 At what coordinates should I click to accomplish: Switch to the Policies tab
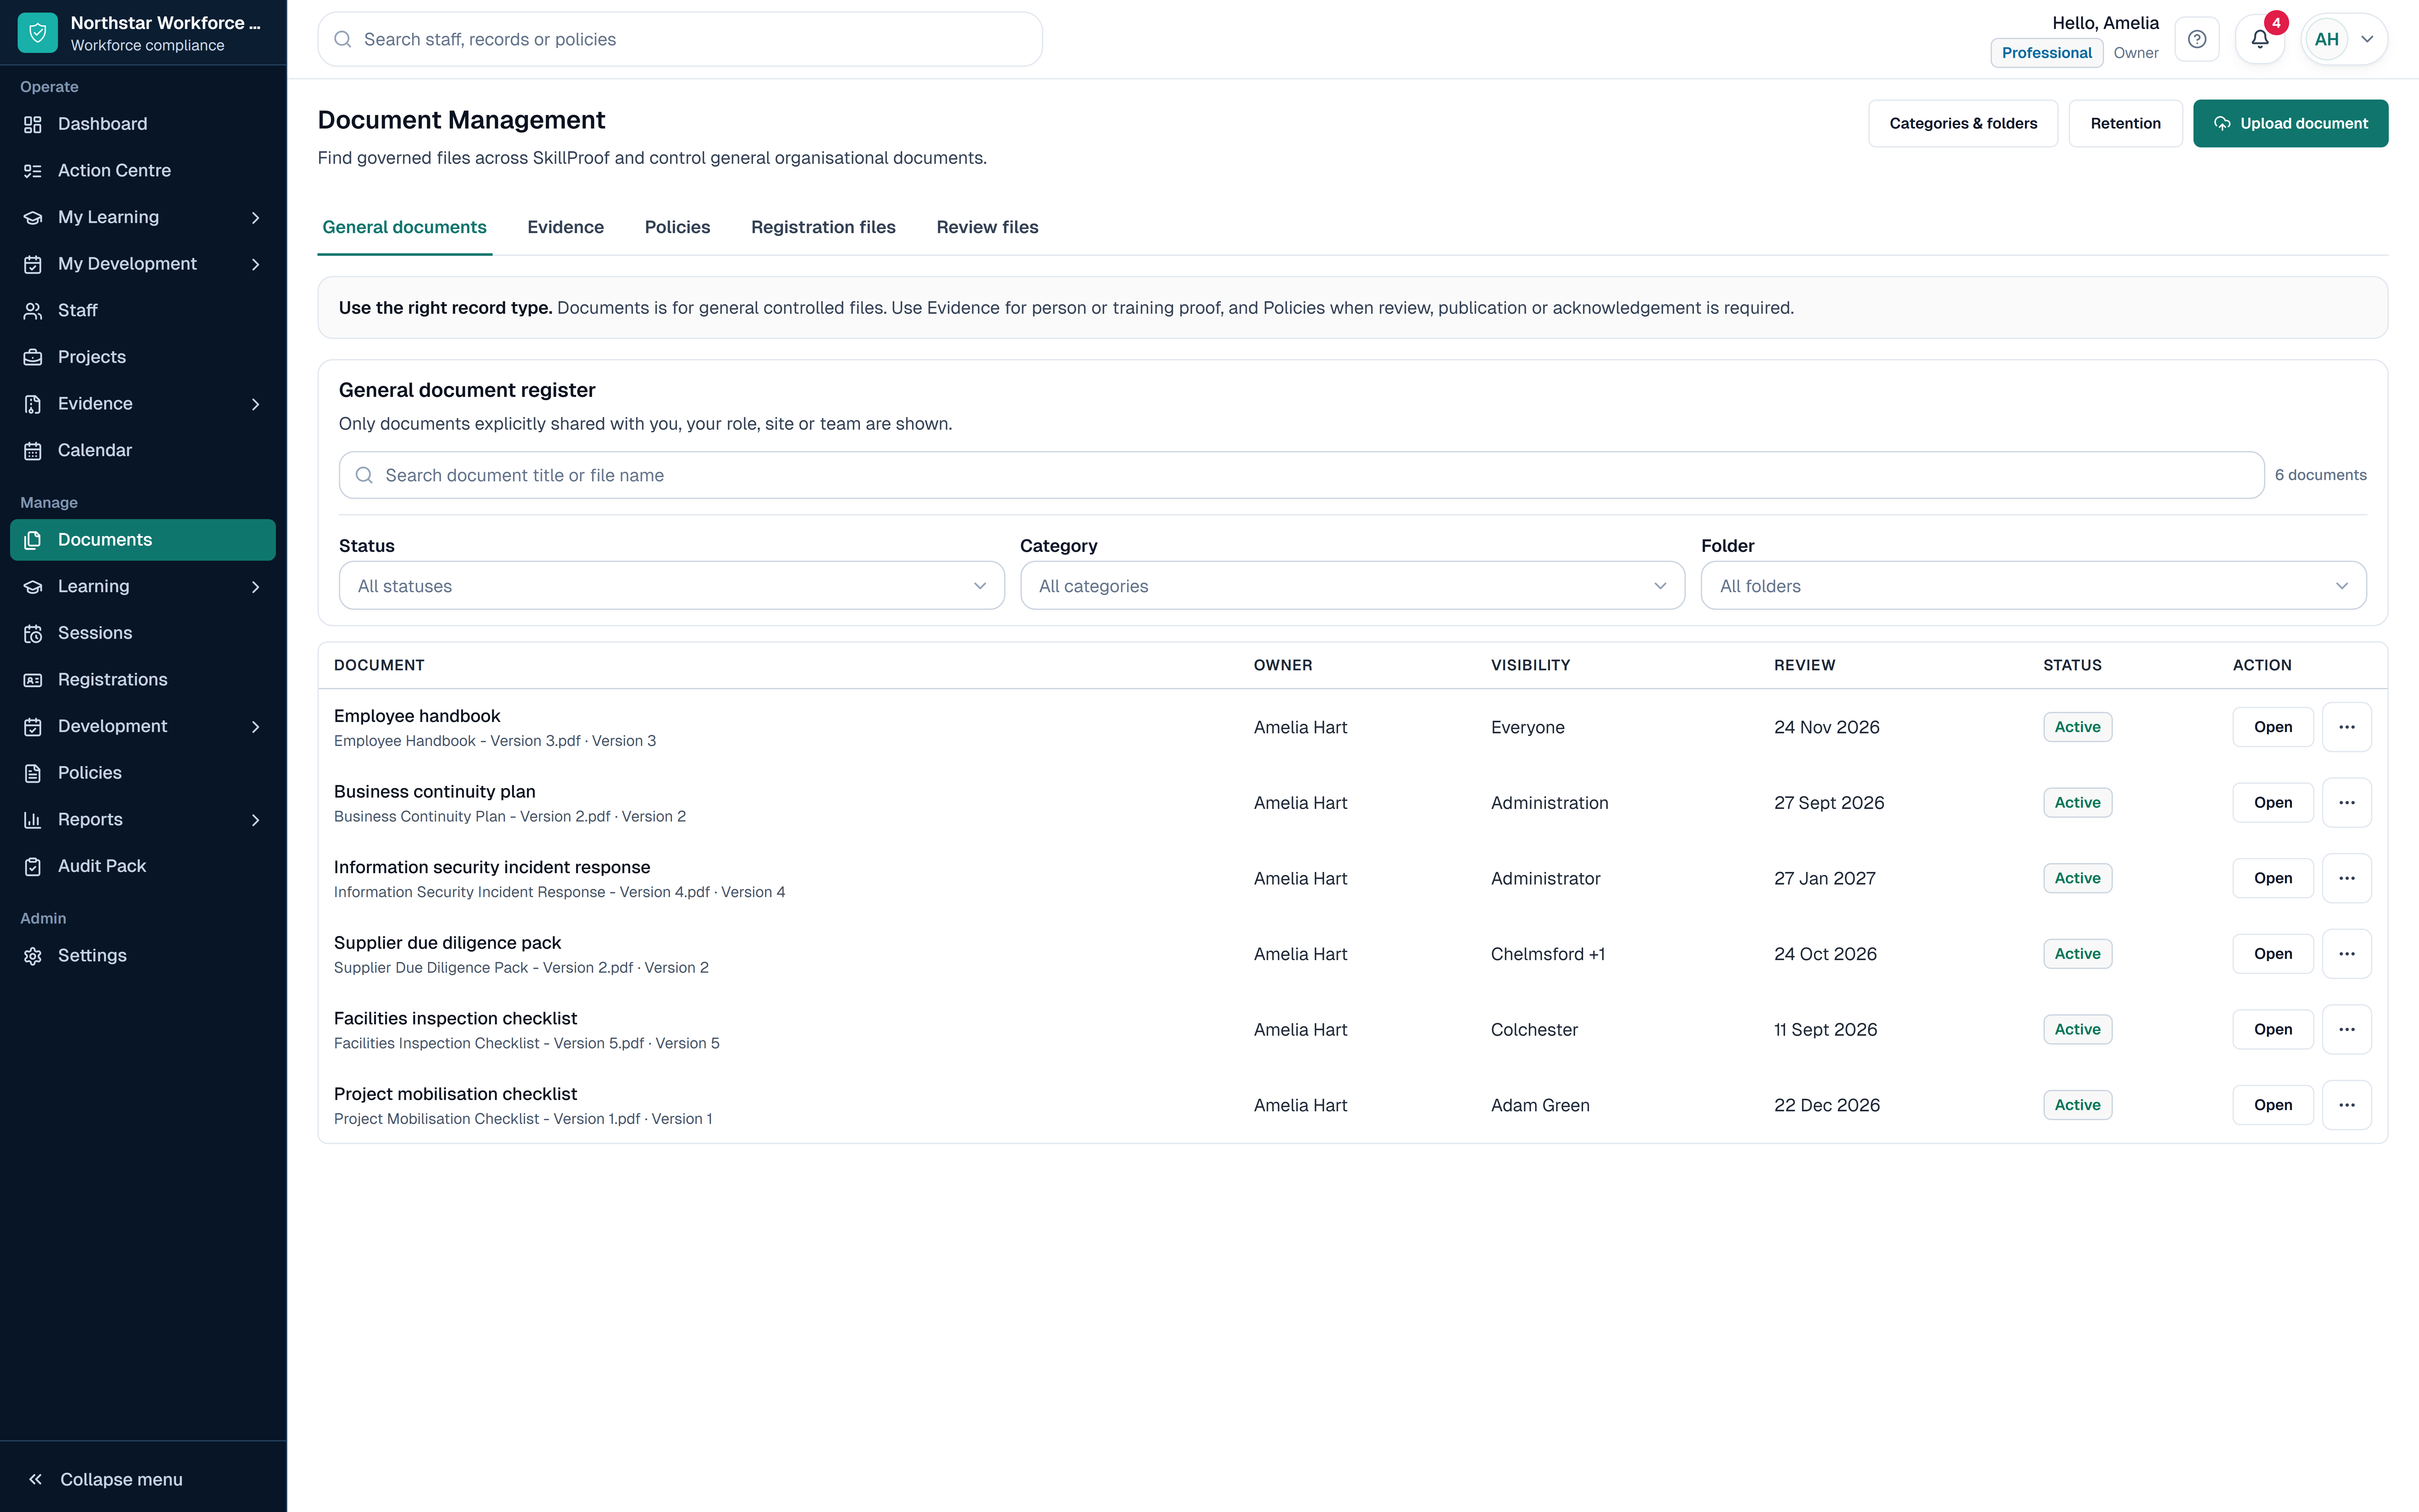pos(678,228)
